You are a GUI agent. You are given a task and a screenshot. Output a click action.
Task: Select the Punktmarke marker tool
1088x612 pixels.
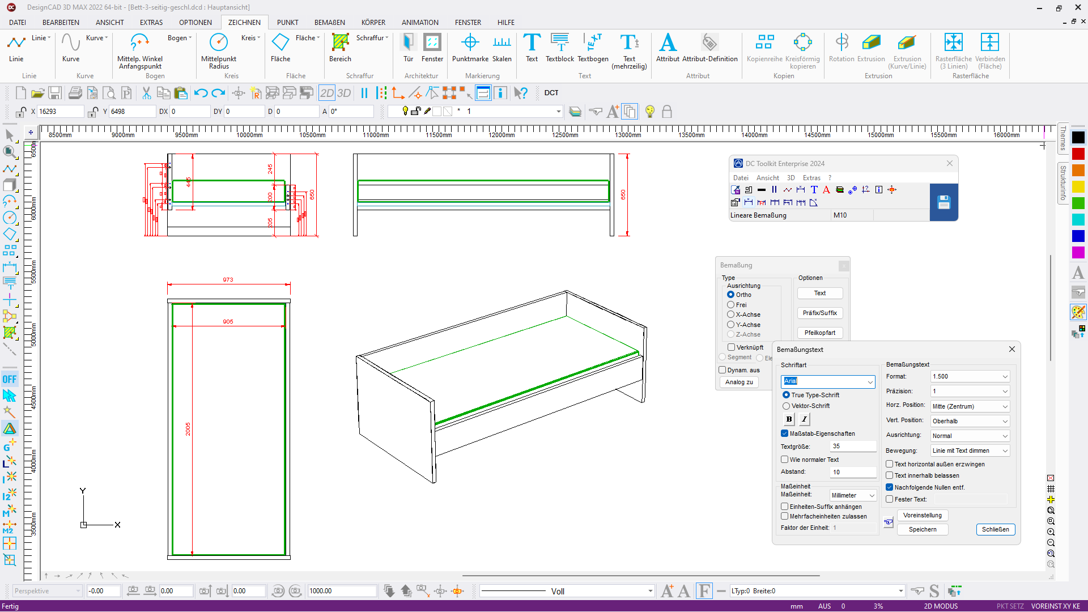click(x=470, y=48)
